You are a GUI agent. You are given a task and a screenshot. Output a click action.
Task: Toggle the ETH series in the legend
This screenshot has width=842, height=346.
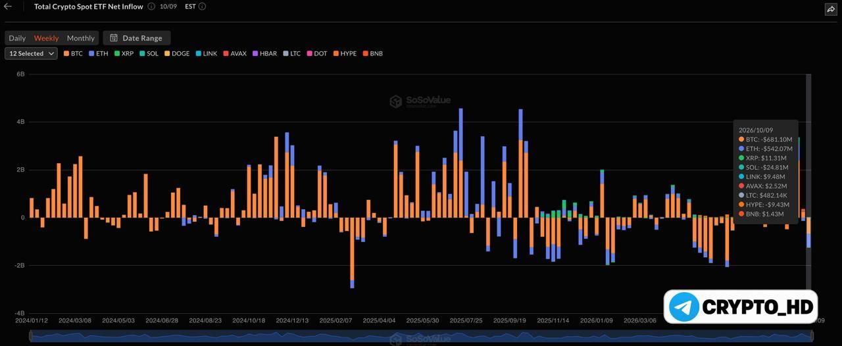point(98,53)
